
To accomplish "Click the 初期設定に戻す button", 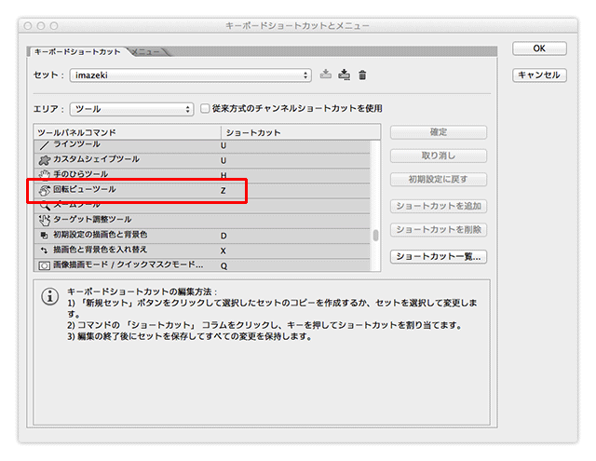I will 439,180.
